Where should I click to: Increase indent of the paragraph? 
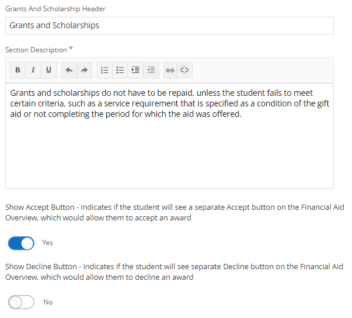point(135,70)
